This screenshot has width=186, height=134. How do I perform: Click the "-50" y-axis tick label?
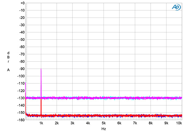[x=21, y=40]
